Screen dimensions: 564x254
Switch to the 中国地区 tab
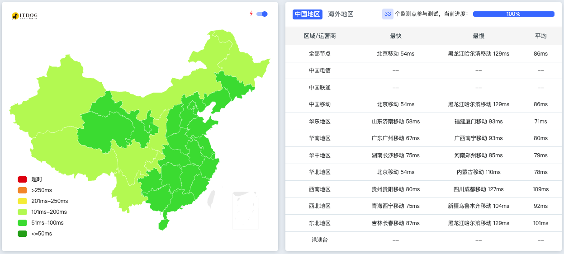(307, 14)
